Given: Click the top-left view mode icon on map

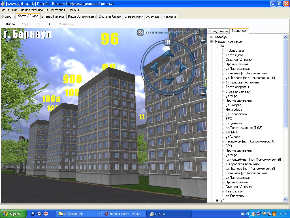Looking at the screenshot, I should click(140, 32).
